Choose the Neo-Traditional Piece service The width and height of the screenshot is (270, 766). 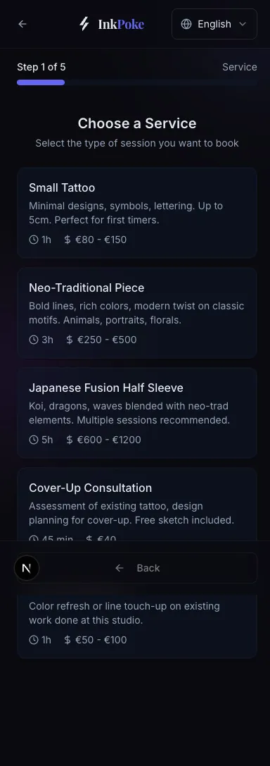pos(137,313)
